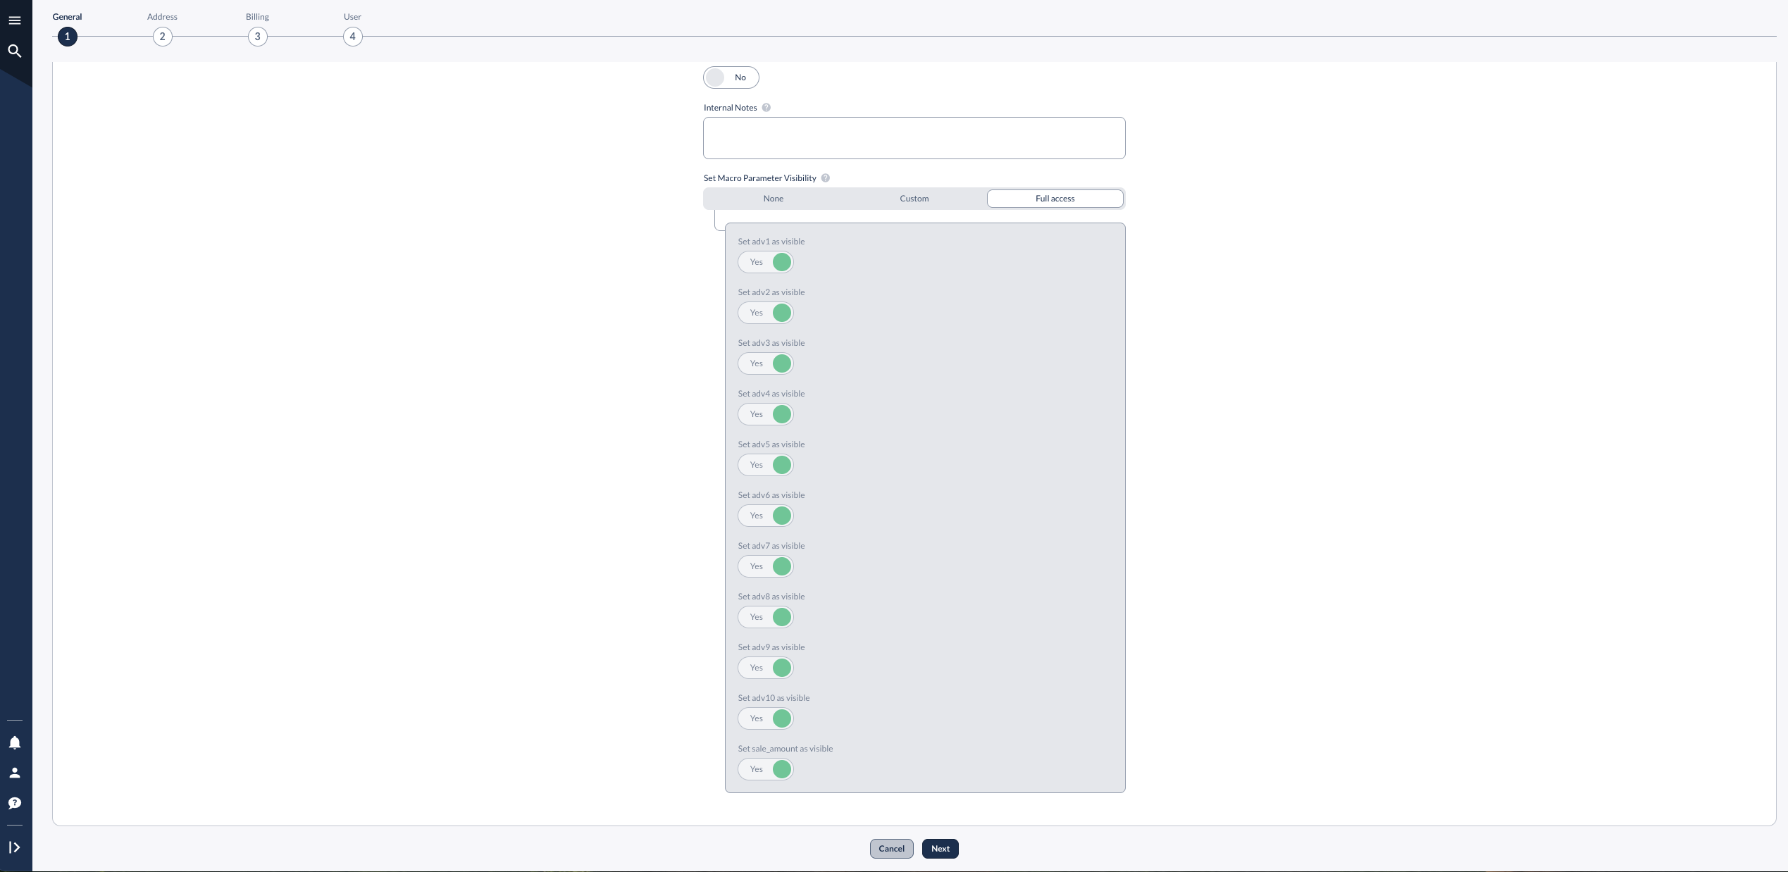Go to step 3 Billing circle

tap(258, 37)
